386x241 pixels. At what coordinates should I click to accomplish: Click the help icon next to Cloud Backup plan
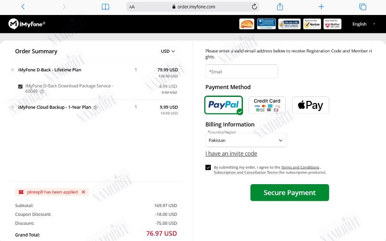point(96,108)
